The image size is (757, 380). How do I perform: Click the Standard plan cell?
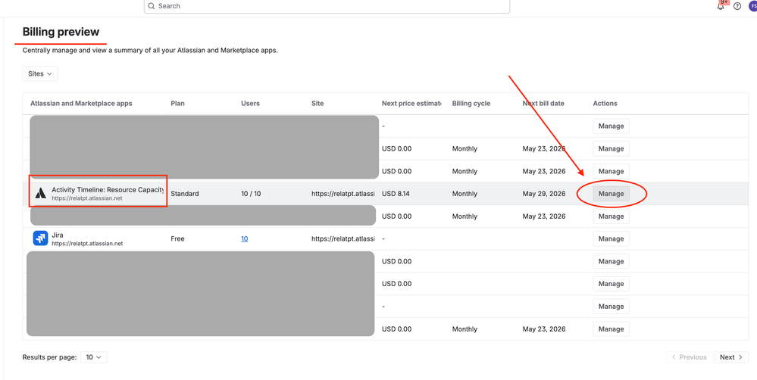click(184, 194)
